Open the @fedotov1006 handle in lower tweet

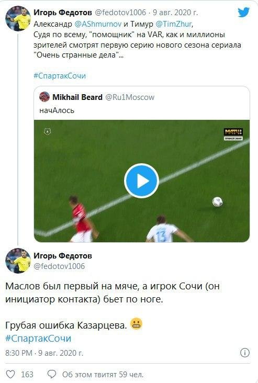tap(59, 266)
